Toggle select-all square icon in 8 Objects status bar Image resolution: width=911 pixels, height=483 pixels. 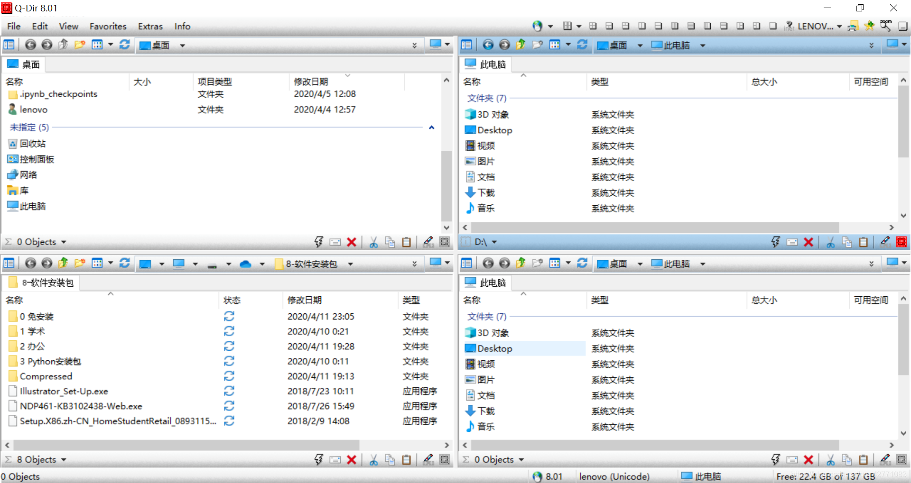(445, 460)
